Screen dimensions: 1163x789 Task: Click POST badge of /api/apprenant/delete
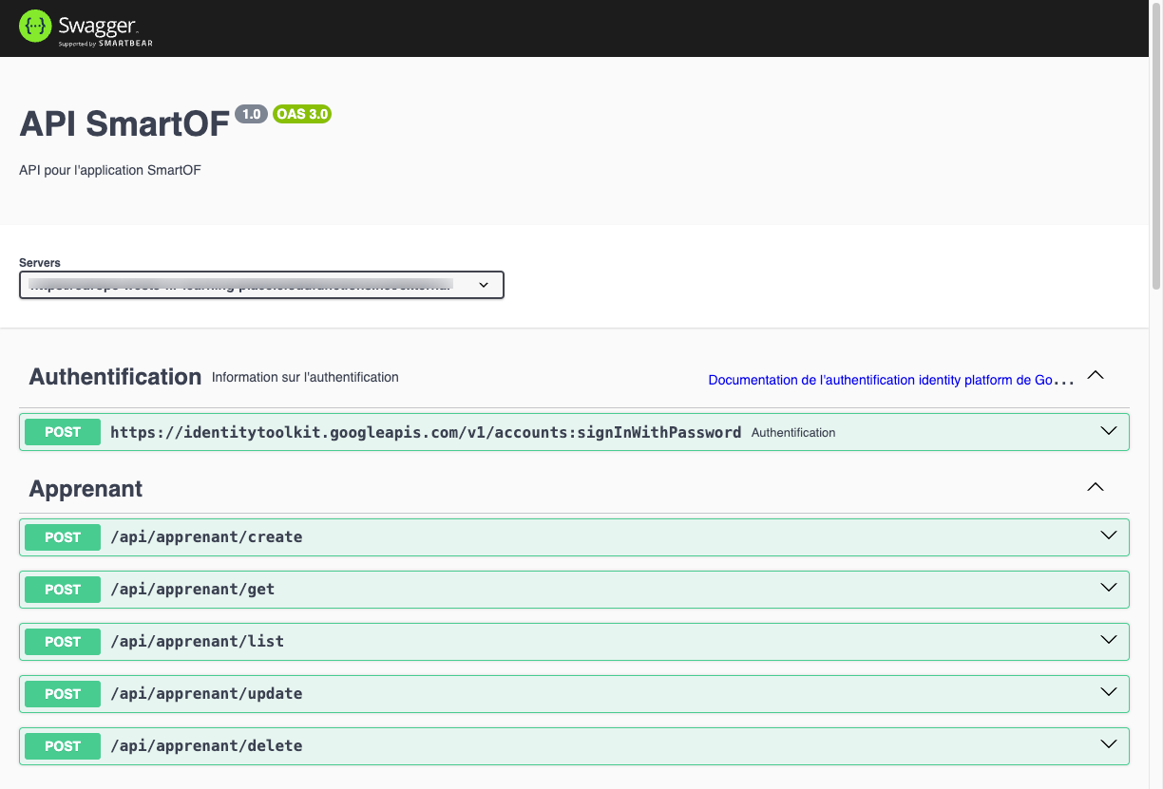tap(63, 746)
